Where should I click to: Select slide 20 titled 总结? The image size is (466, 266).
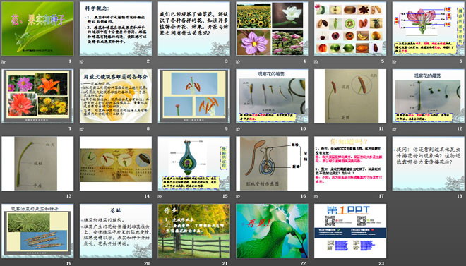click(x=116, y=231)
